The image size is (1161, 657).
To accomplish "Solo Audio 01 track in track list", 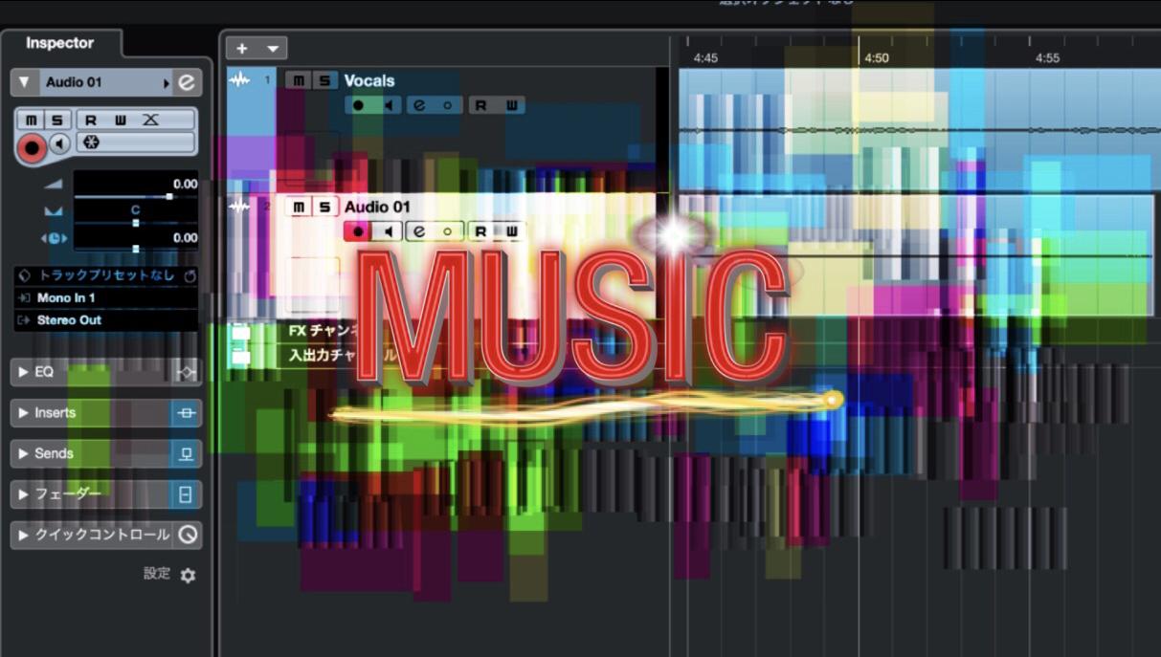I will click(325, 207).
